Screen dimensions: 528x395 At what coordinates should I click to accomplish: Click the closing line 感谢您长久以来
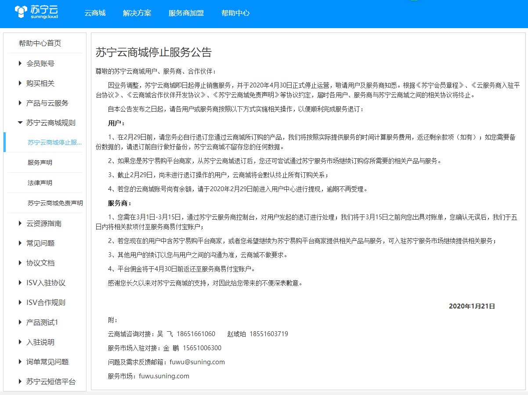click(x=205, y=283)
